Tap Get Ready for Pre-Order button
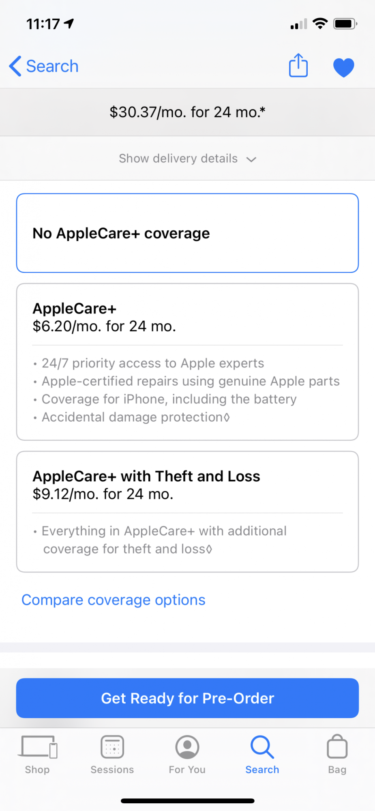The width and height of the screenshot is (375, 811). coord(187,698)
